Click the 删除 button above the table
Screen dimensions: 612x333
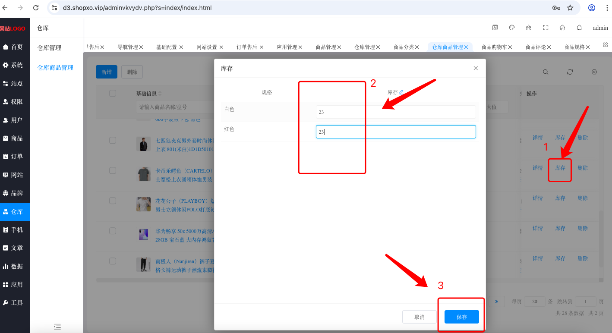132,72
